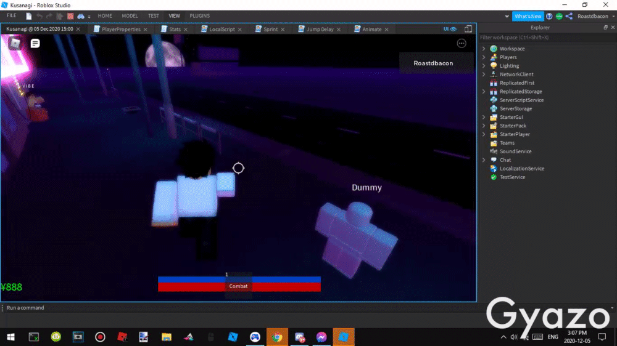Image resolution: width=617 pixels, height=346 pixels.
Task: Open the Roastdbacon account dropdown
Action: 596,16
